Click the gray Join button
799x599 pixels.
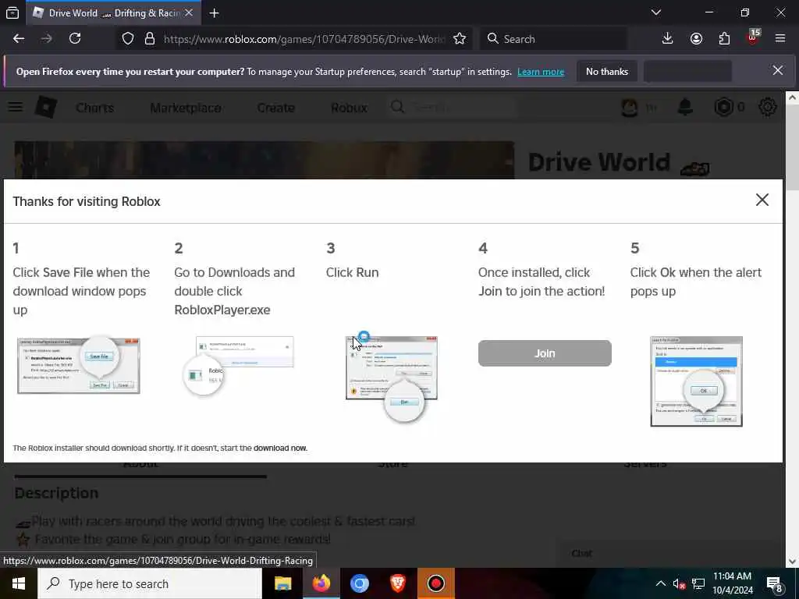pos(545,353)
